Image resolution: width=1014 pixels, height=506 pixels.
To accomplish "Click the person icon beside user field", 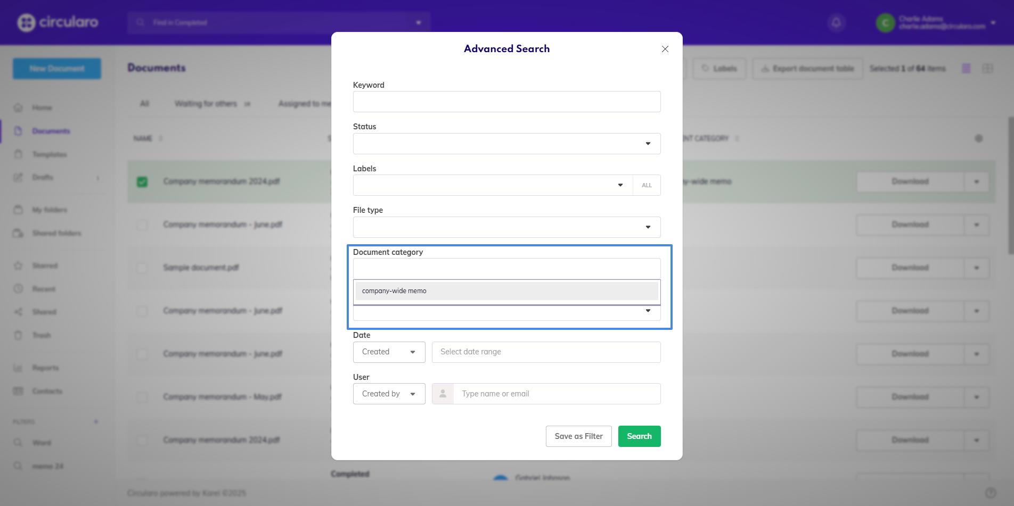I will 443,394.
